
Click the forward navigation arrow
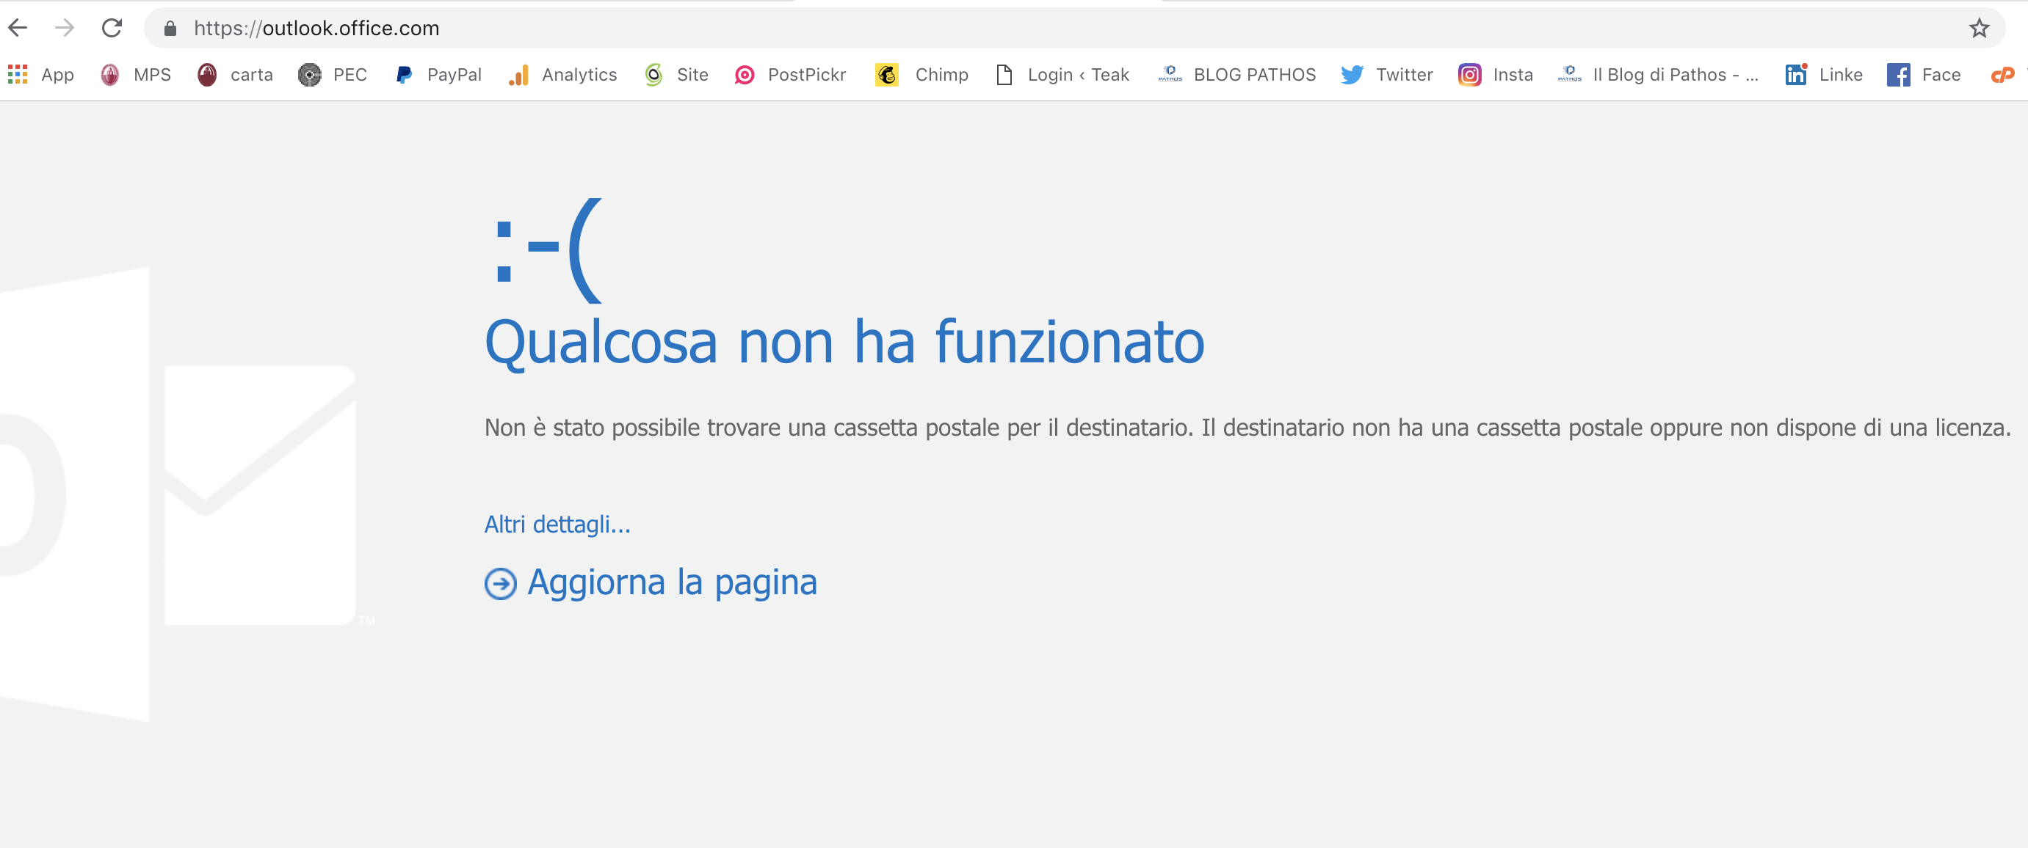coord(65,29)
